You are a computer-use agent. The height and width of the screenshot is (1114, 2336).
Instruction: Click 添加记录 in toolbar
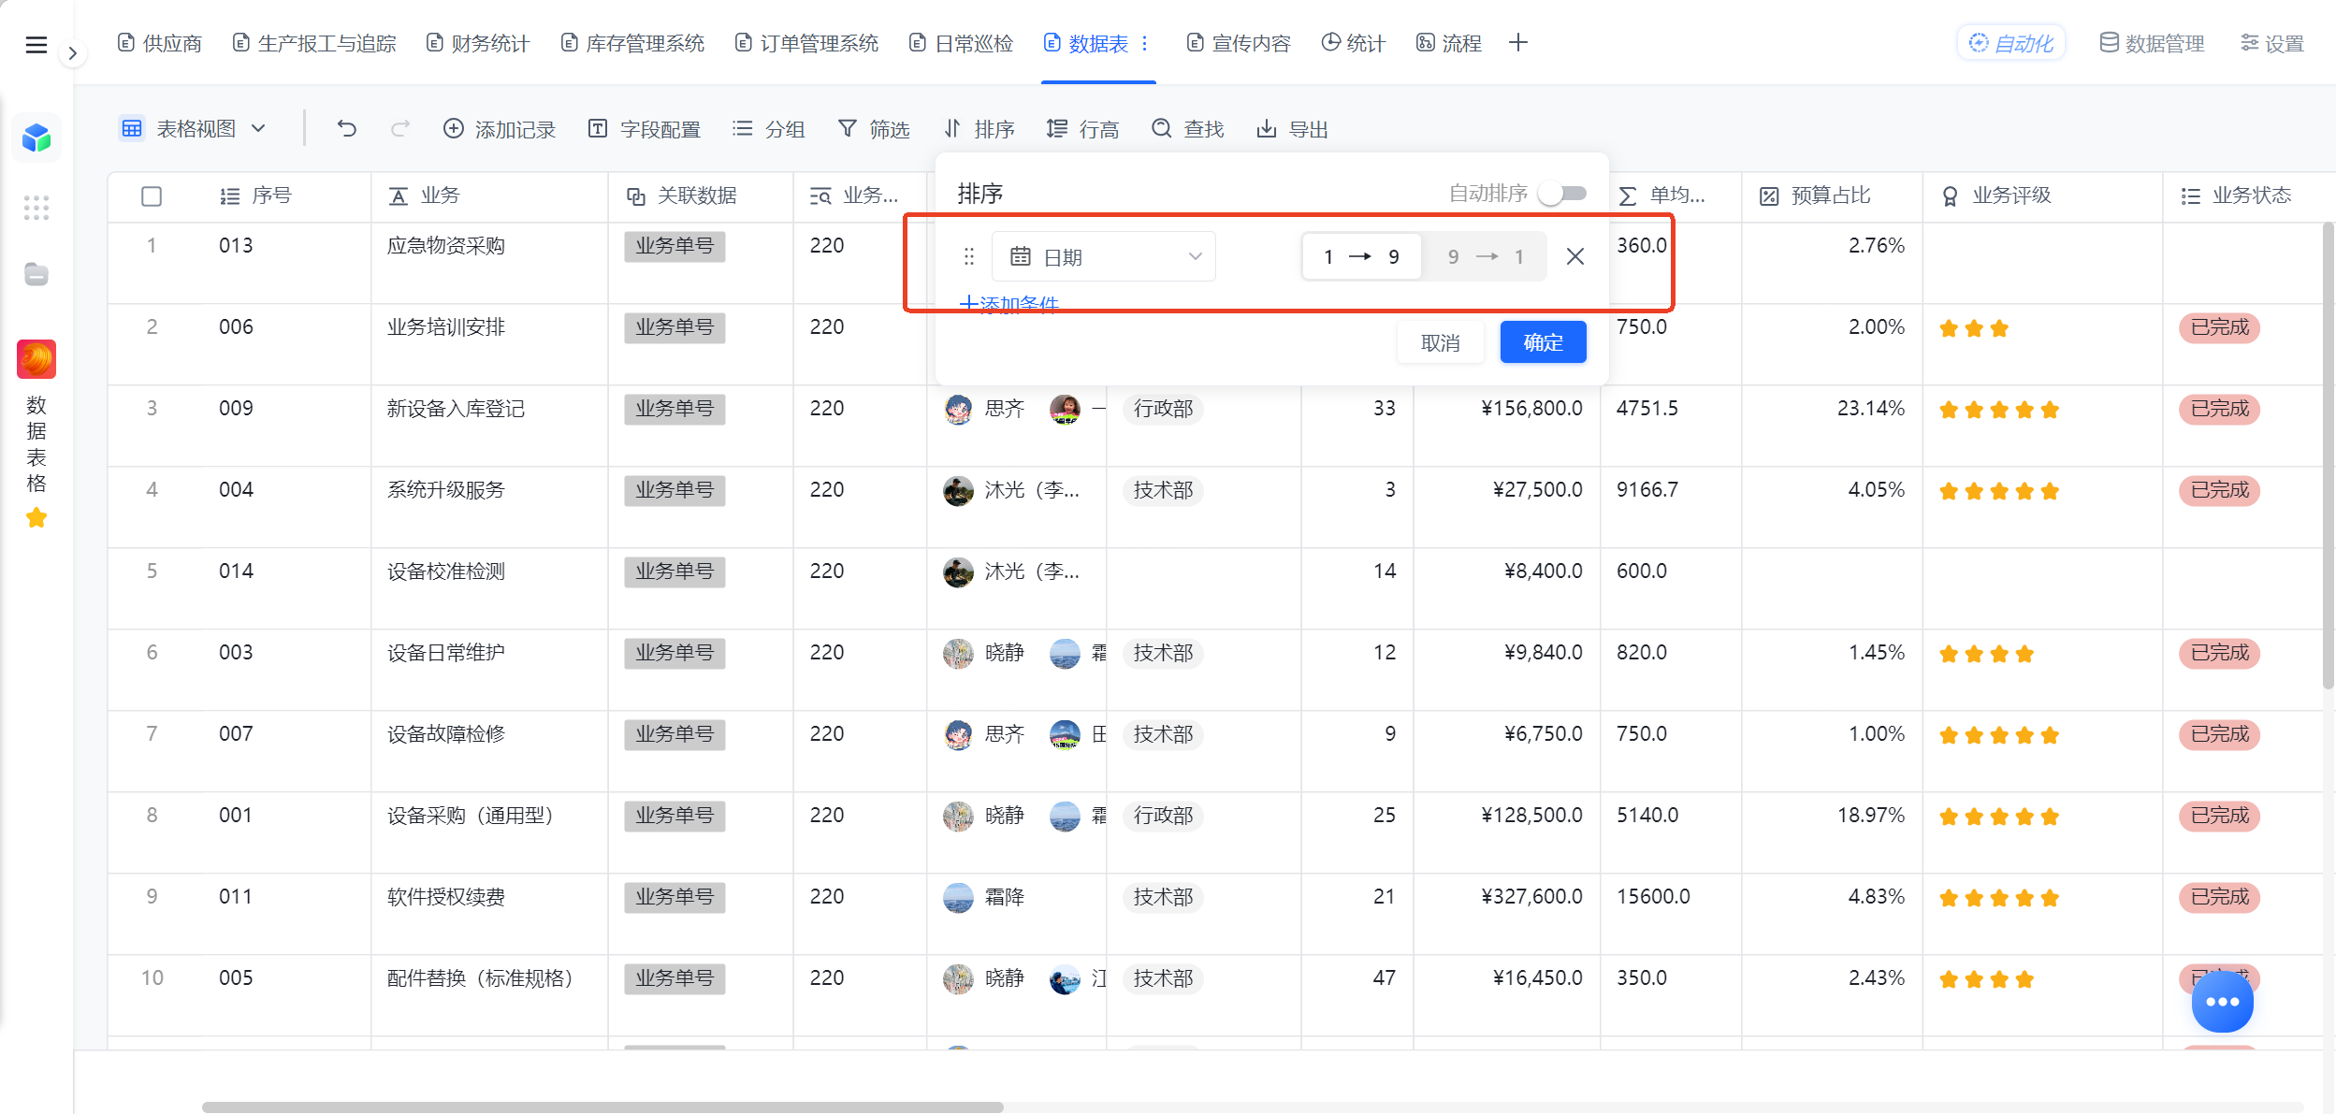tap(500, 129)
